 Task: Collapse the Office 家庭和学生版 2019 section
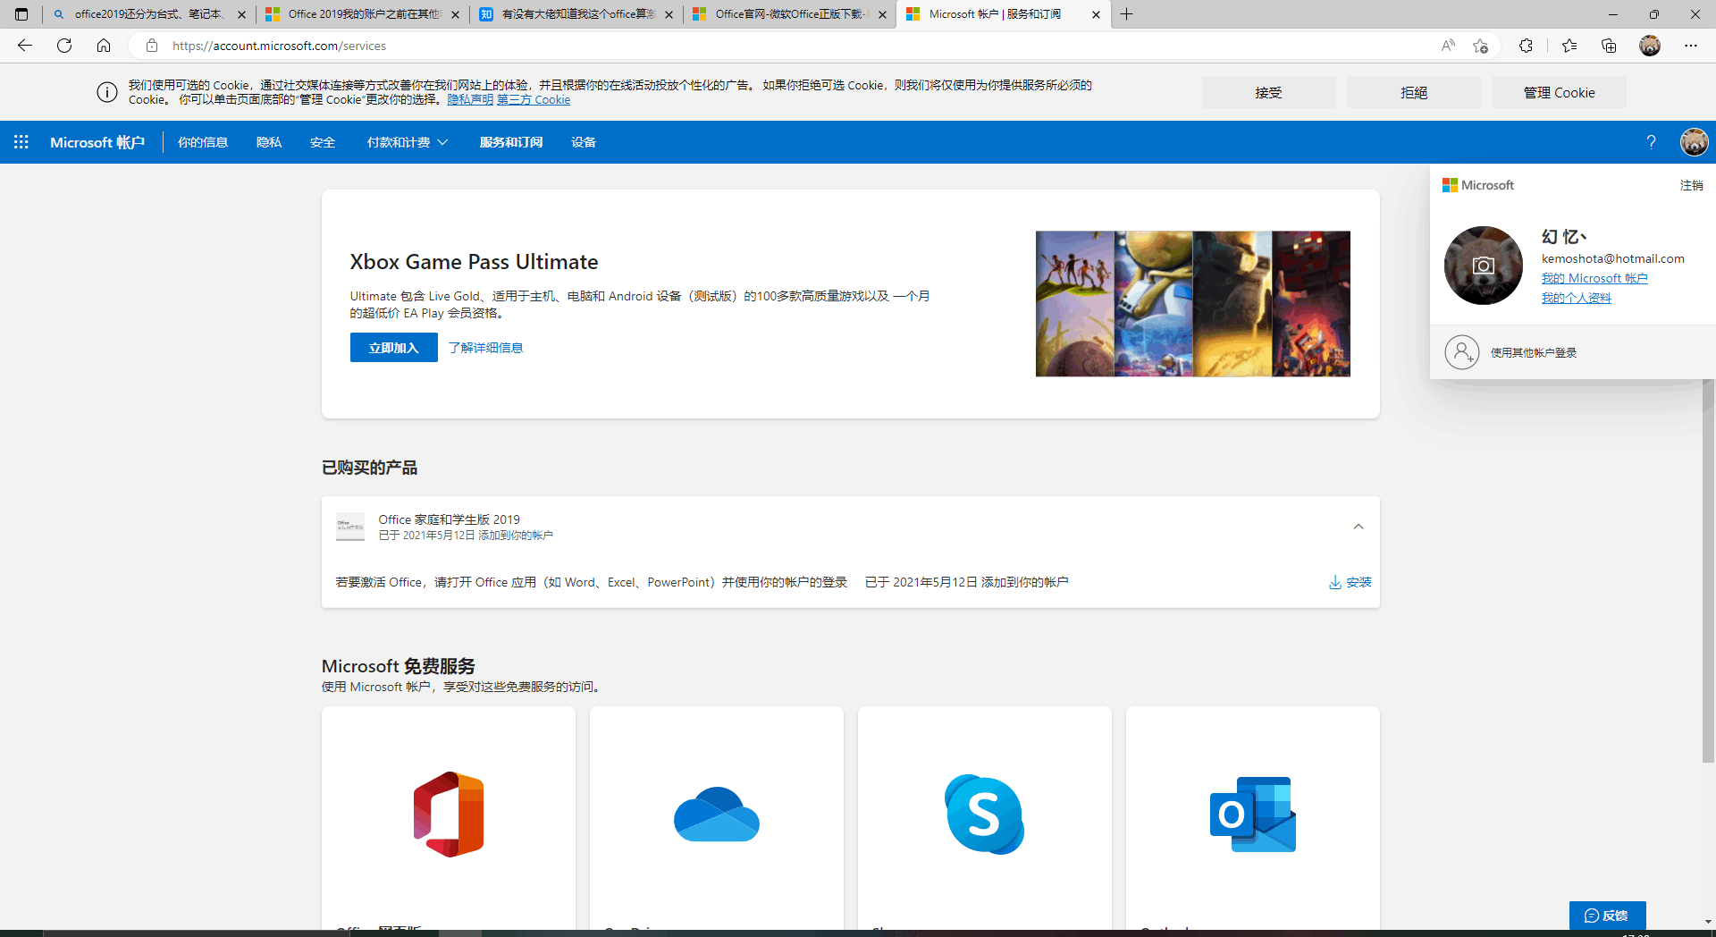coord(1358,527)
